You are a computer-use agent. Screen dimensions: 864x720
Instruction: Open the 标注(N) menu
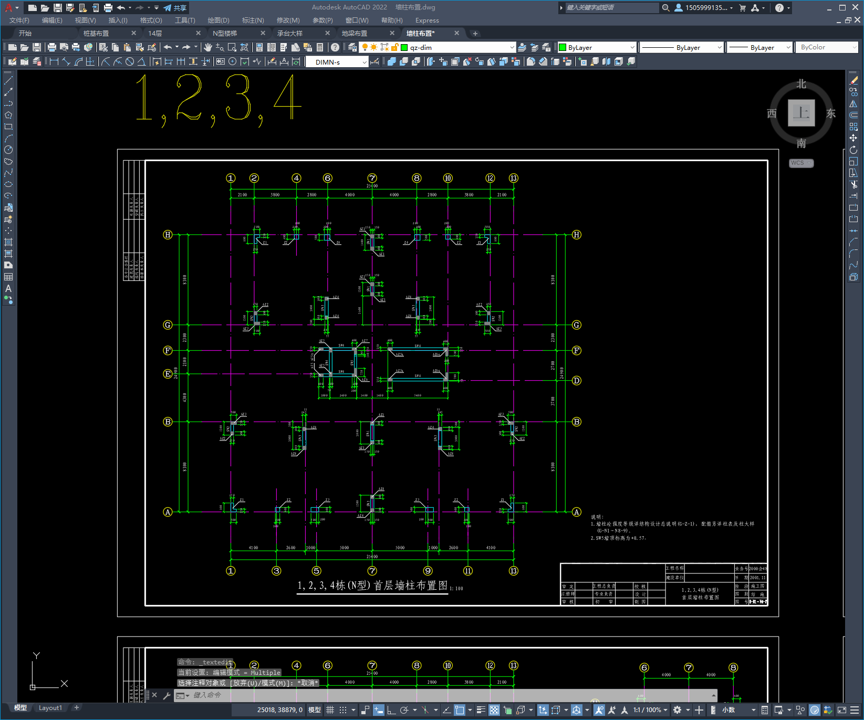tap(253, 20)
